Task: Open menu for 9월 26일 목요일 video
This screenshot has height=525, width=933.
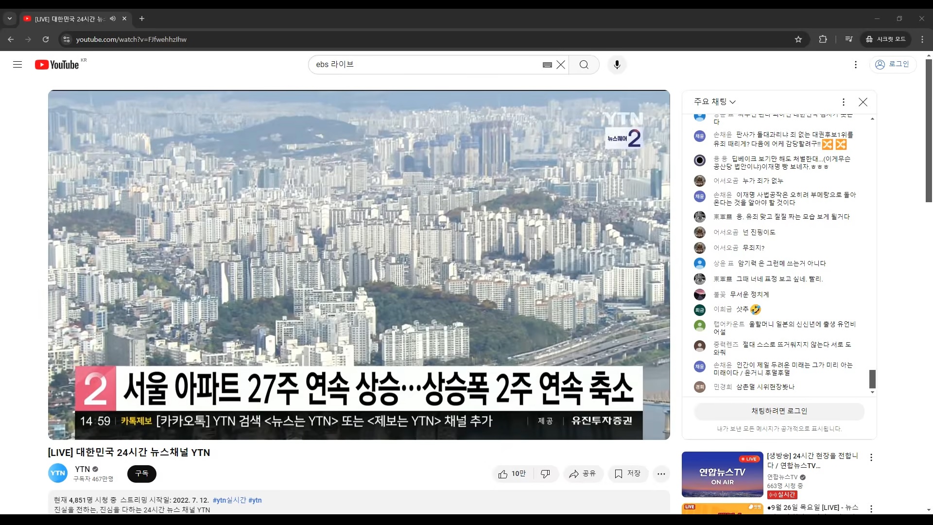Action: [x=871, y=508]
